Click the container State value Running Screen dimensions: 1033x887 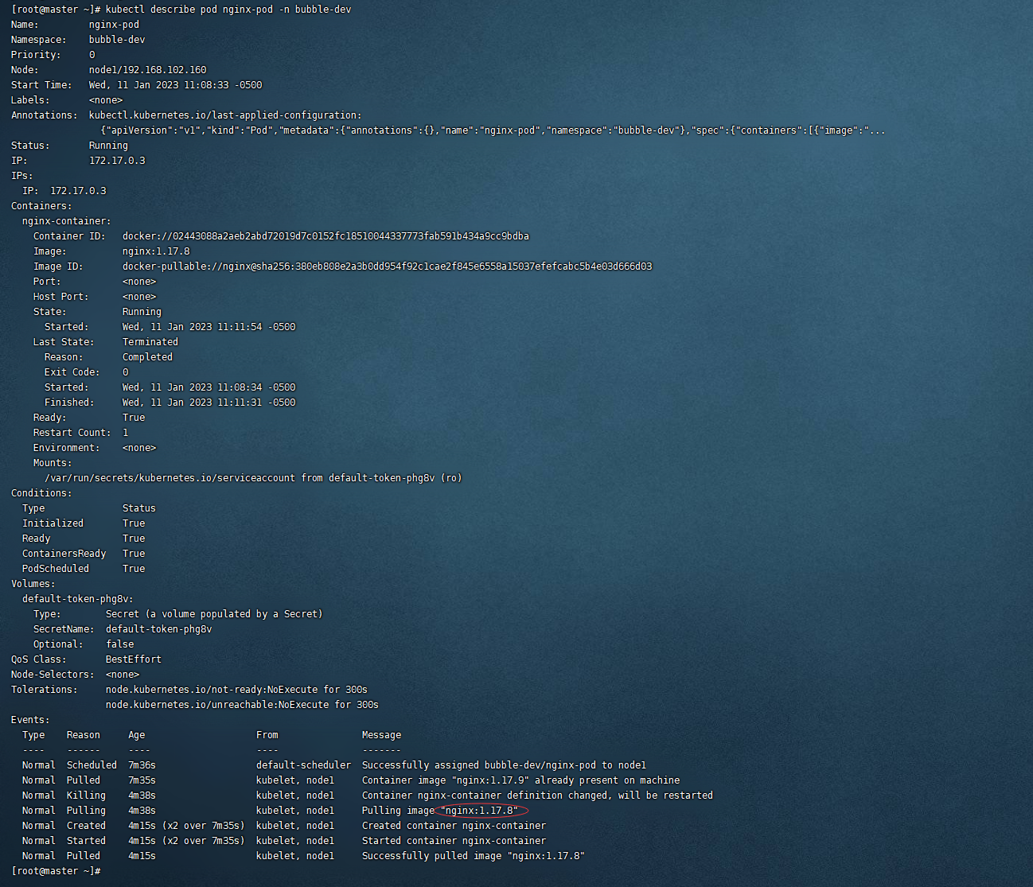tap(142, 312)
